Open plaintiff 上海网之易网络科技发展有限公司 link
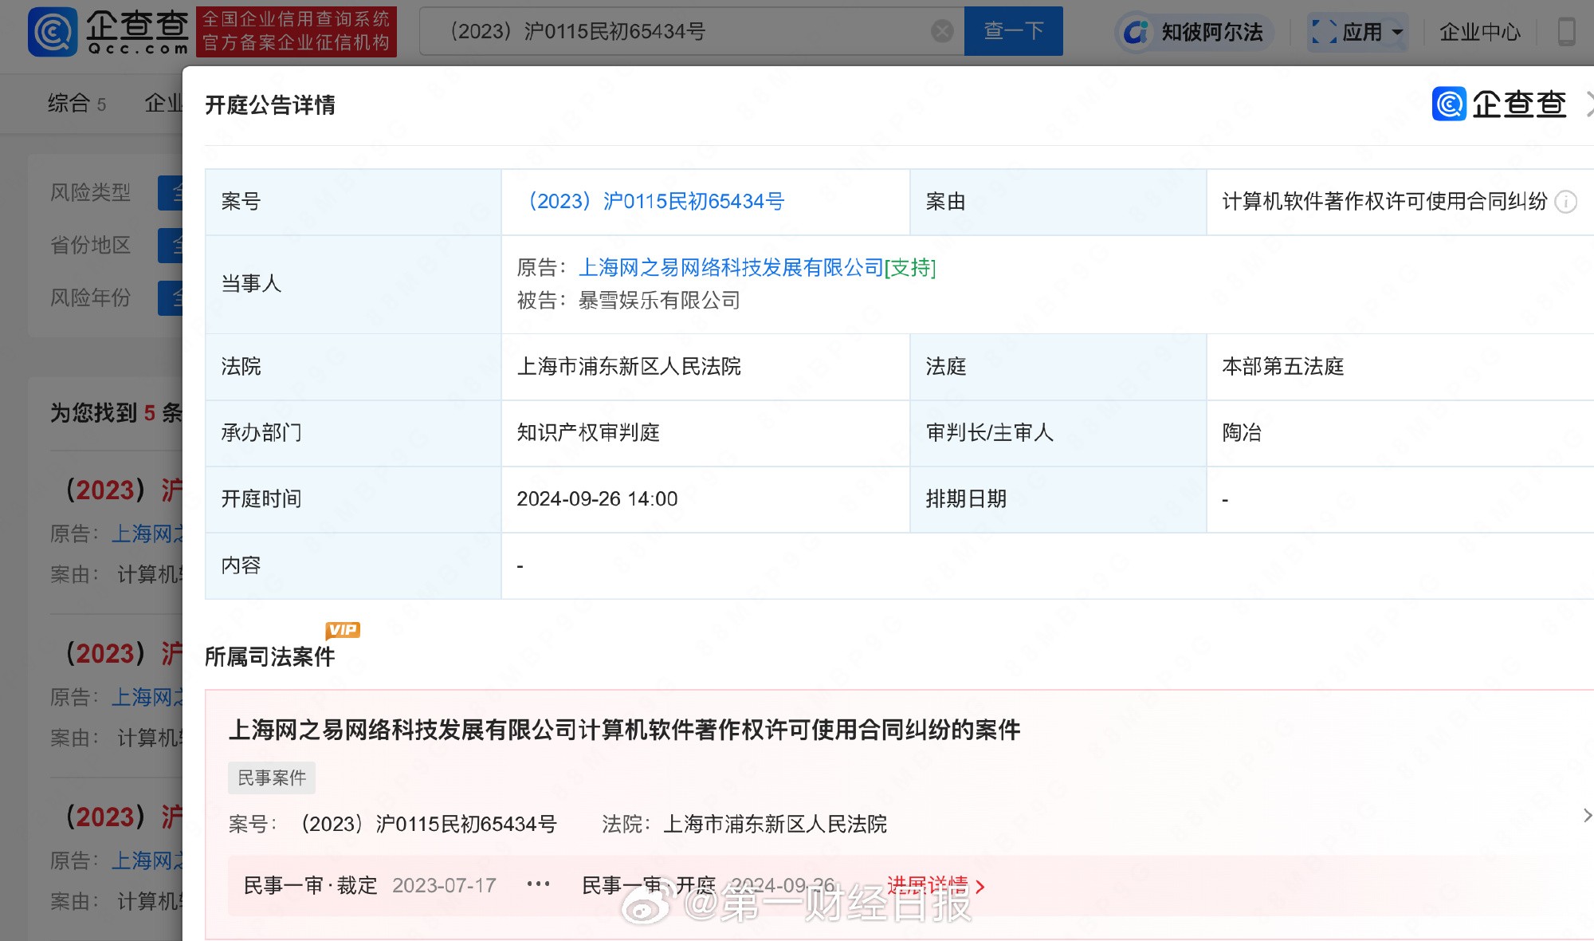 (x=731, y=267)
